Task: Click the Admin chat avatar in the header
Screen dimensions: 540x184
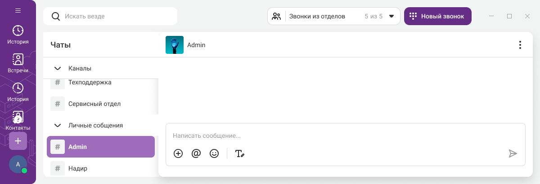Action: 175,45
